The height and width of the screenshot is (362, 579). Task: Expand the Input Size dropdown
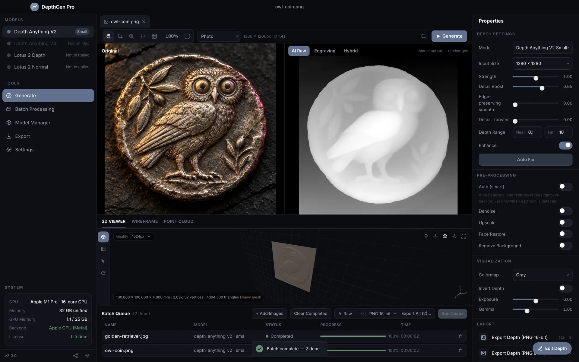(542, 63)
